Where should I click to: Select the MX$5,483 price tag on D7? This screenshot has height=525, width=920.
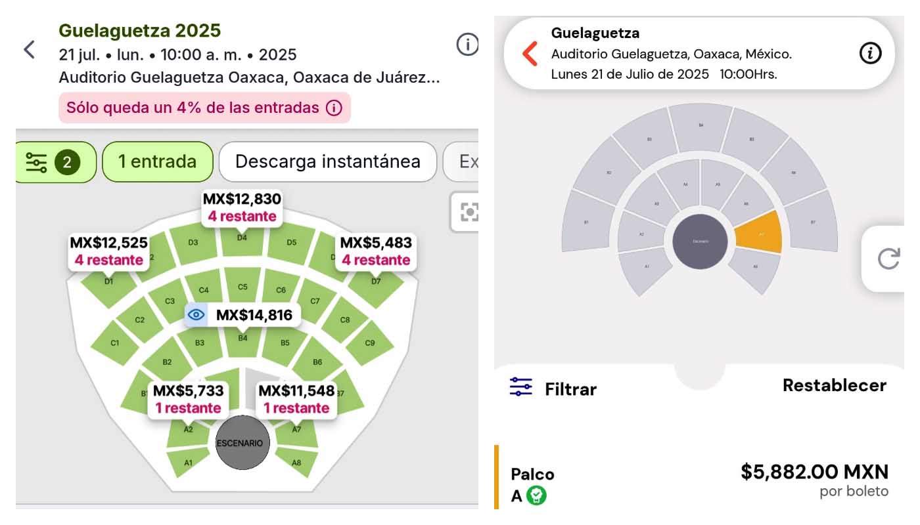tap(376, 251)
